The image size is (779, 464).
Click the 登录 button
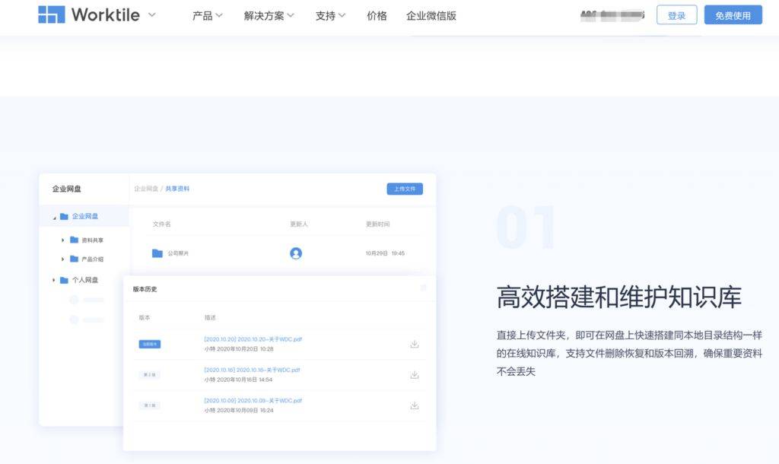676,15
